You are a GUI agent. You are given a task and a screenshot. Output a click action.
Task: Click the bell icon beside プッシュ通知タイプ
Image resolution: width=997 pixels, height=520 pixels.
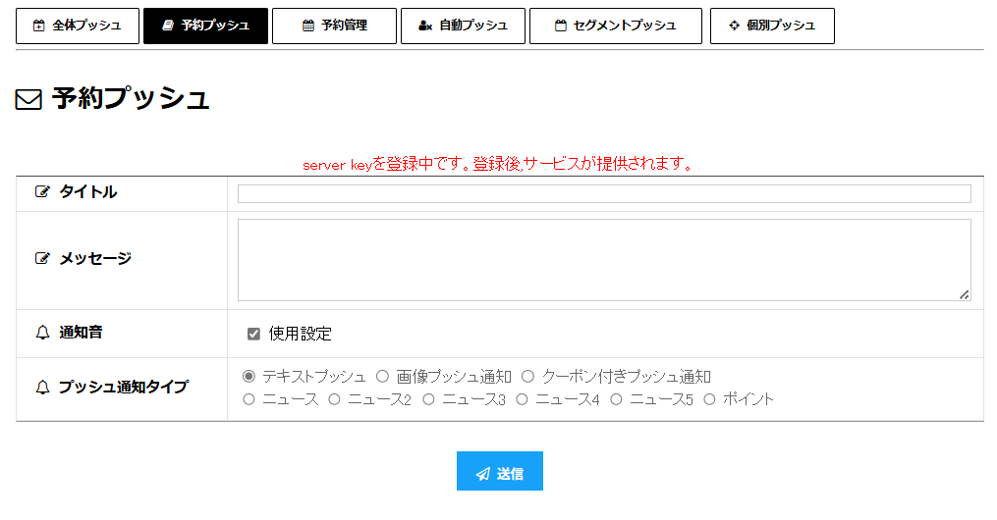[42, 388]
